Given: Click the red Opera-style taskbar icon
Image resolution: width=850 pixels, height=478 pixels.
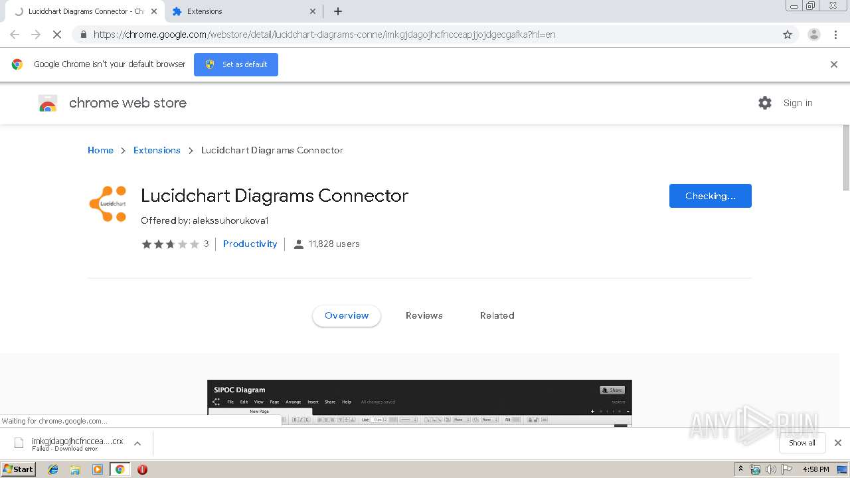Looking at the screenshot, I should [x=142, y=469].
